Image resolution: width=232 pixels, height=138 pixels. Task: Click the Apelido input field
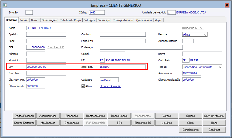pyautogui.click(x=46, y=34)
